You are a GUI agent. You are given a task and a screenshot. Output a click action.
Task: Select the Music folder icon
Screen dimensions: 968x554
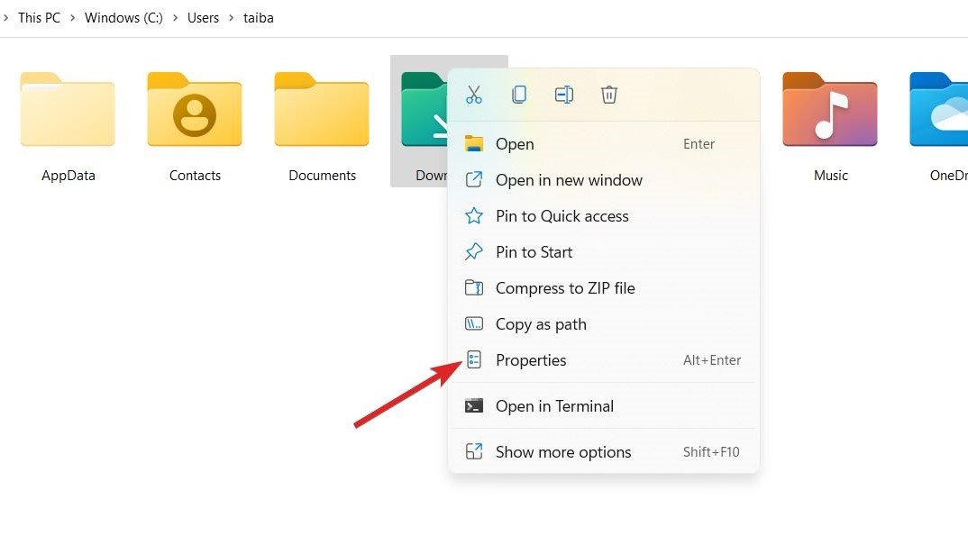(830, 110)
